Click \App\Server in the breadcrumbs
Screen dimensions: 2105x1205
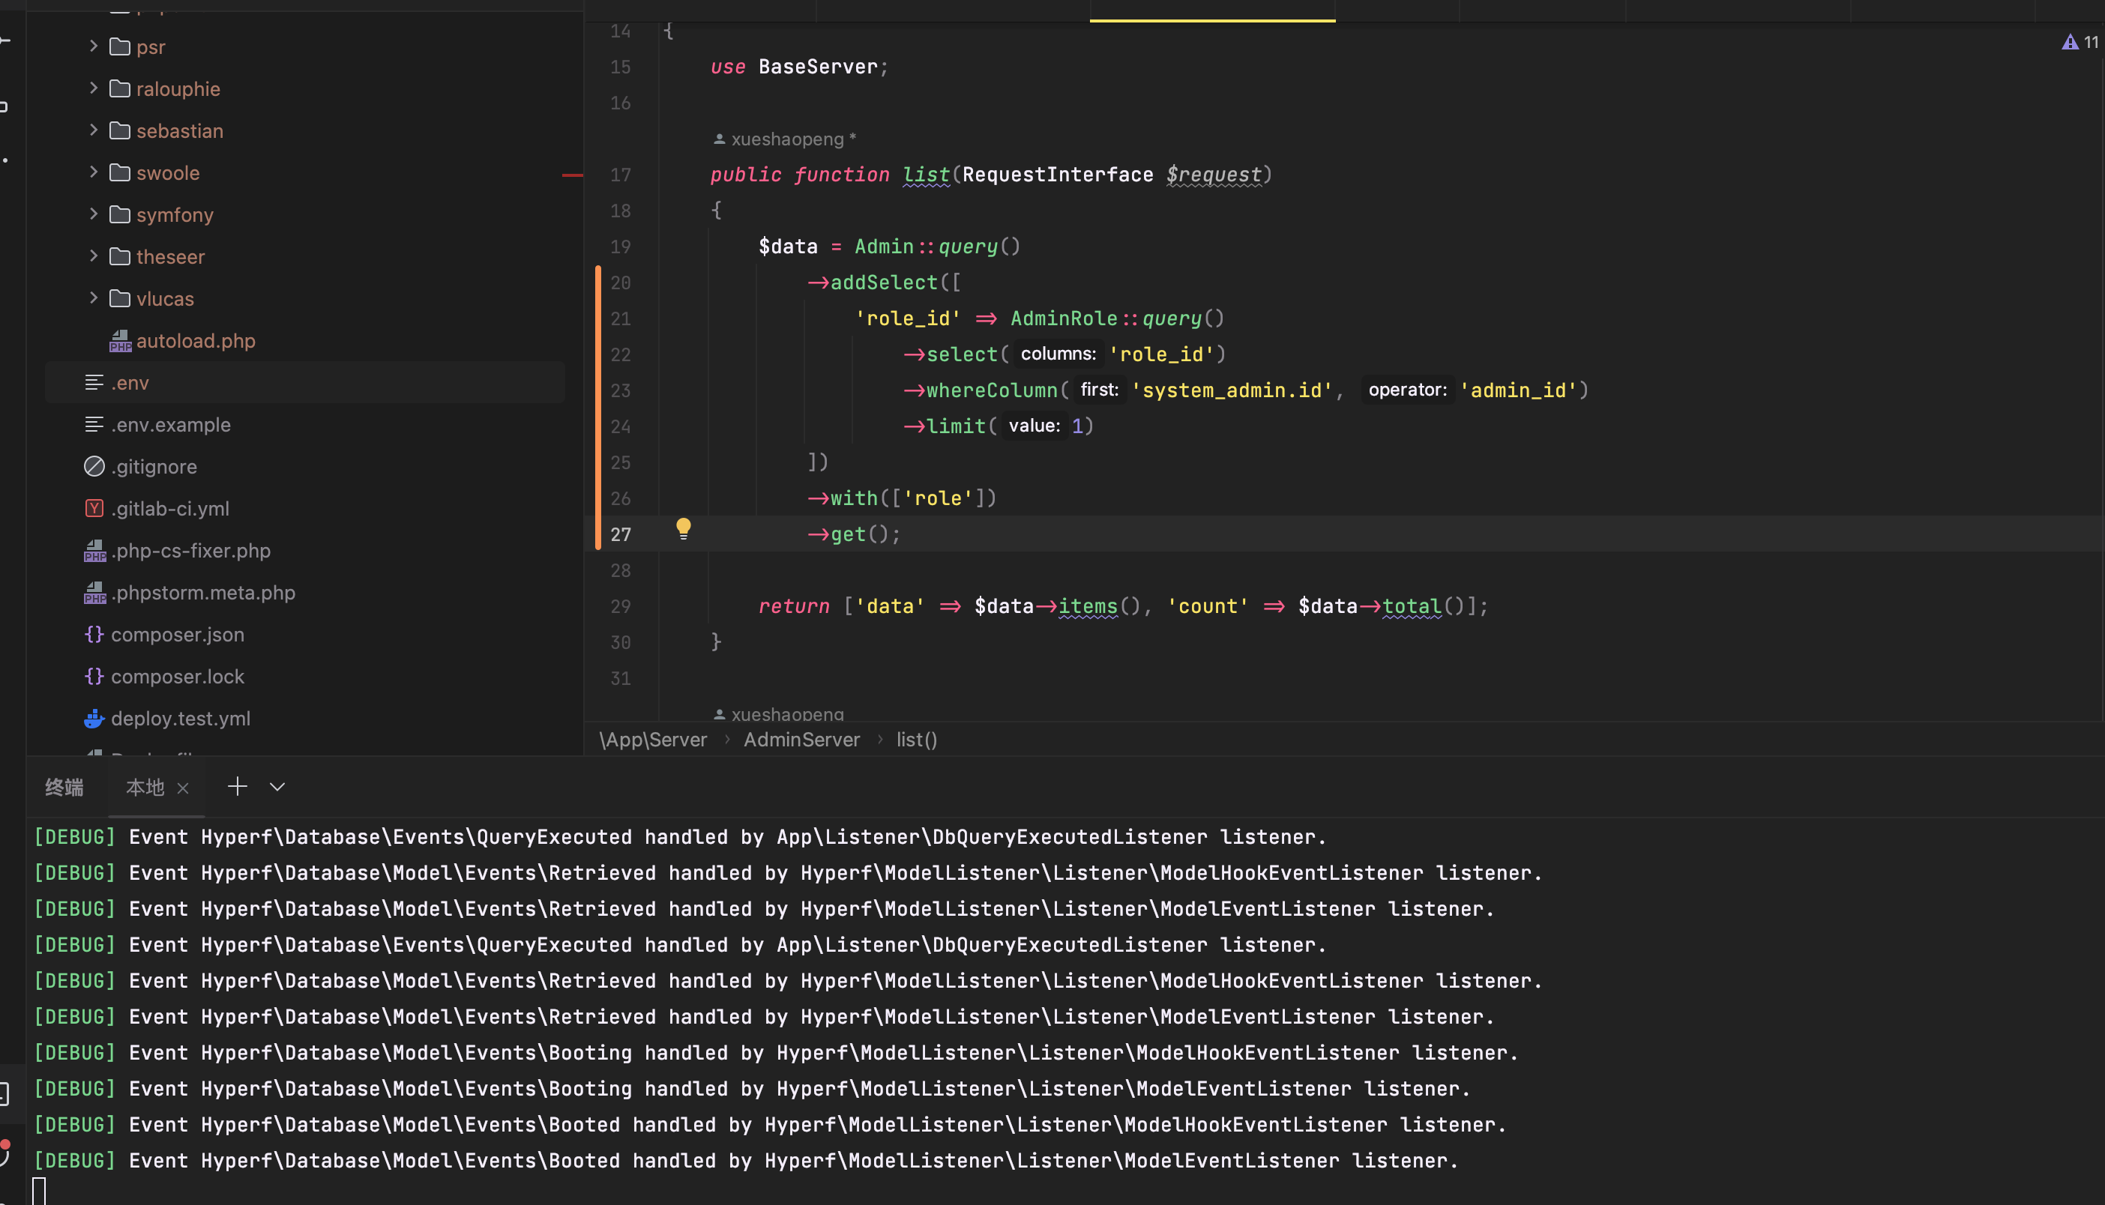[x=653, y=739]
